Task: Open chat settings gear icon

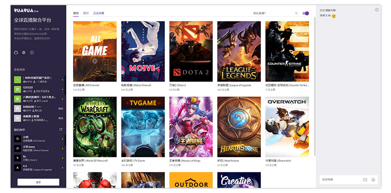Action: point(377,10)
